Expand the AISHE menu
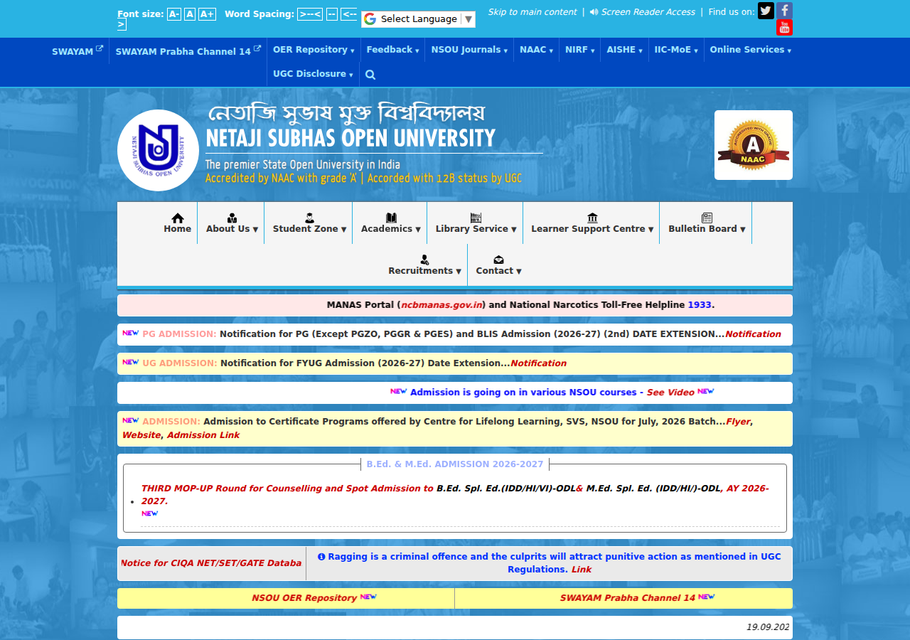 [624, 50]
